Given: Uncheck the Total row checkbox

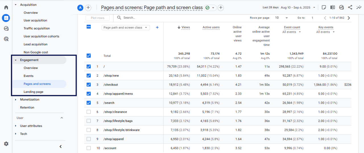Looking at the screenshot, I should click(89, 56).
